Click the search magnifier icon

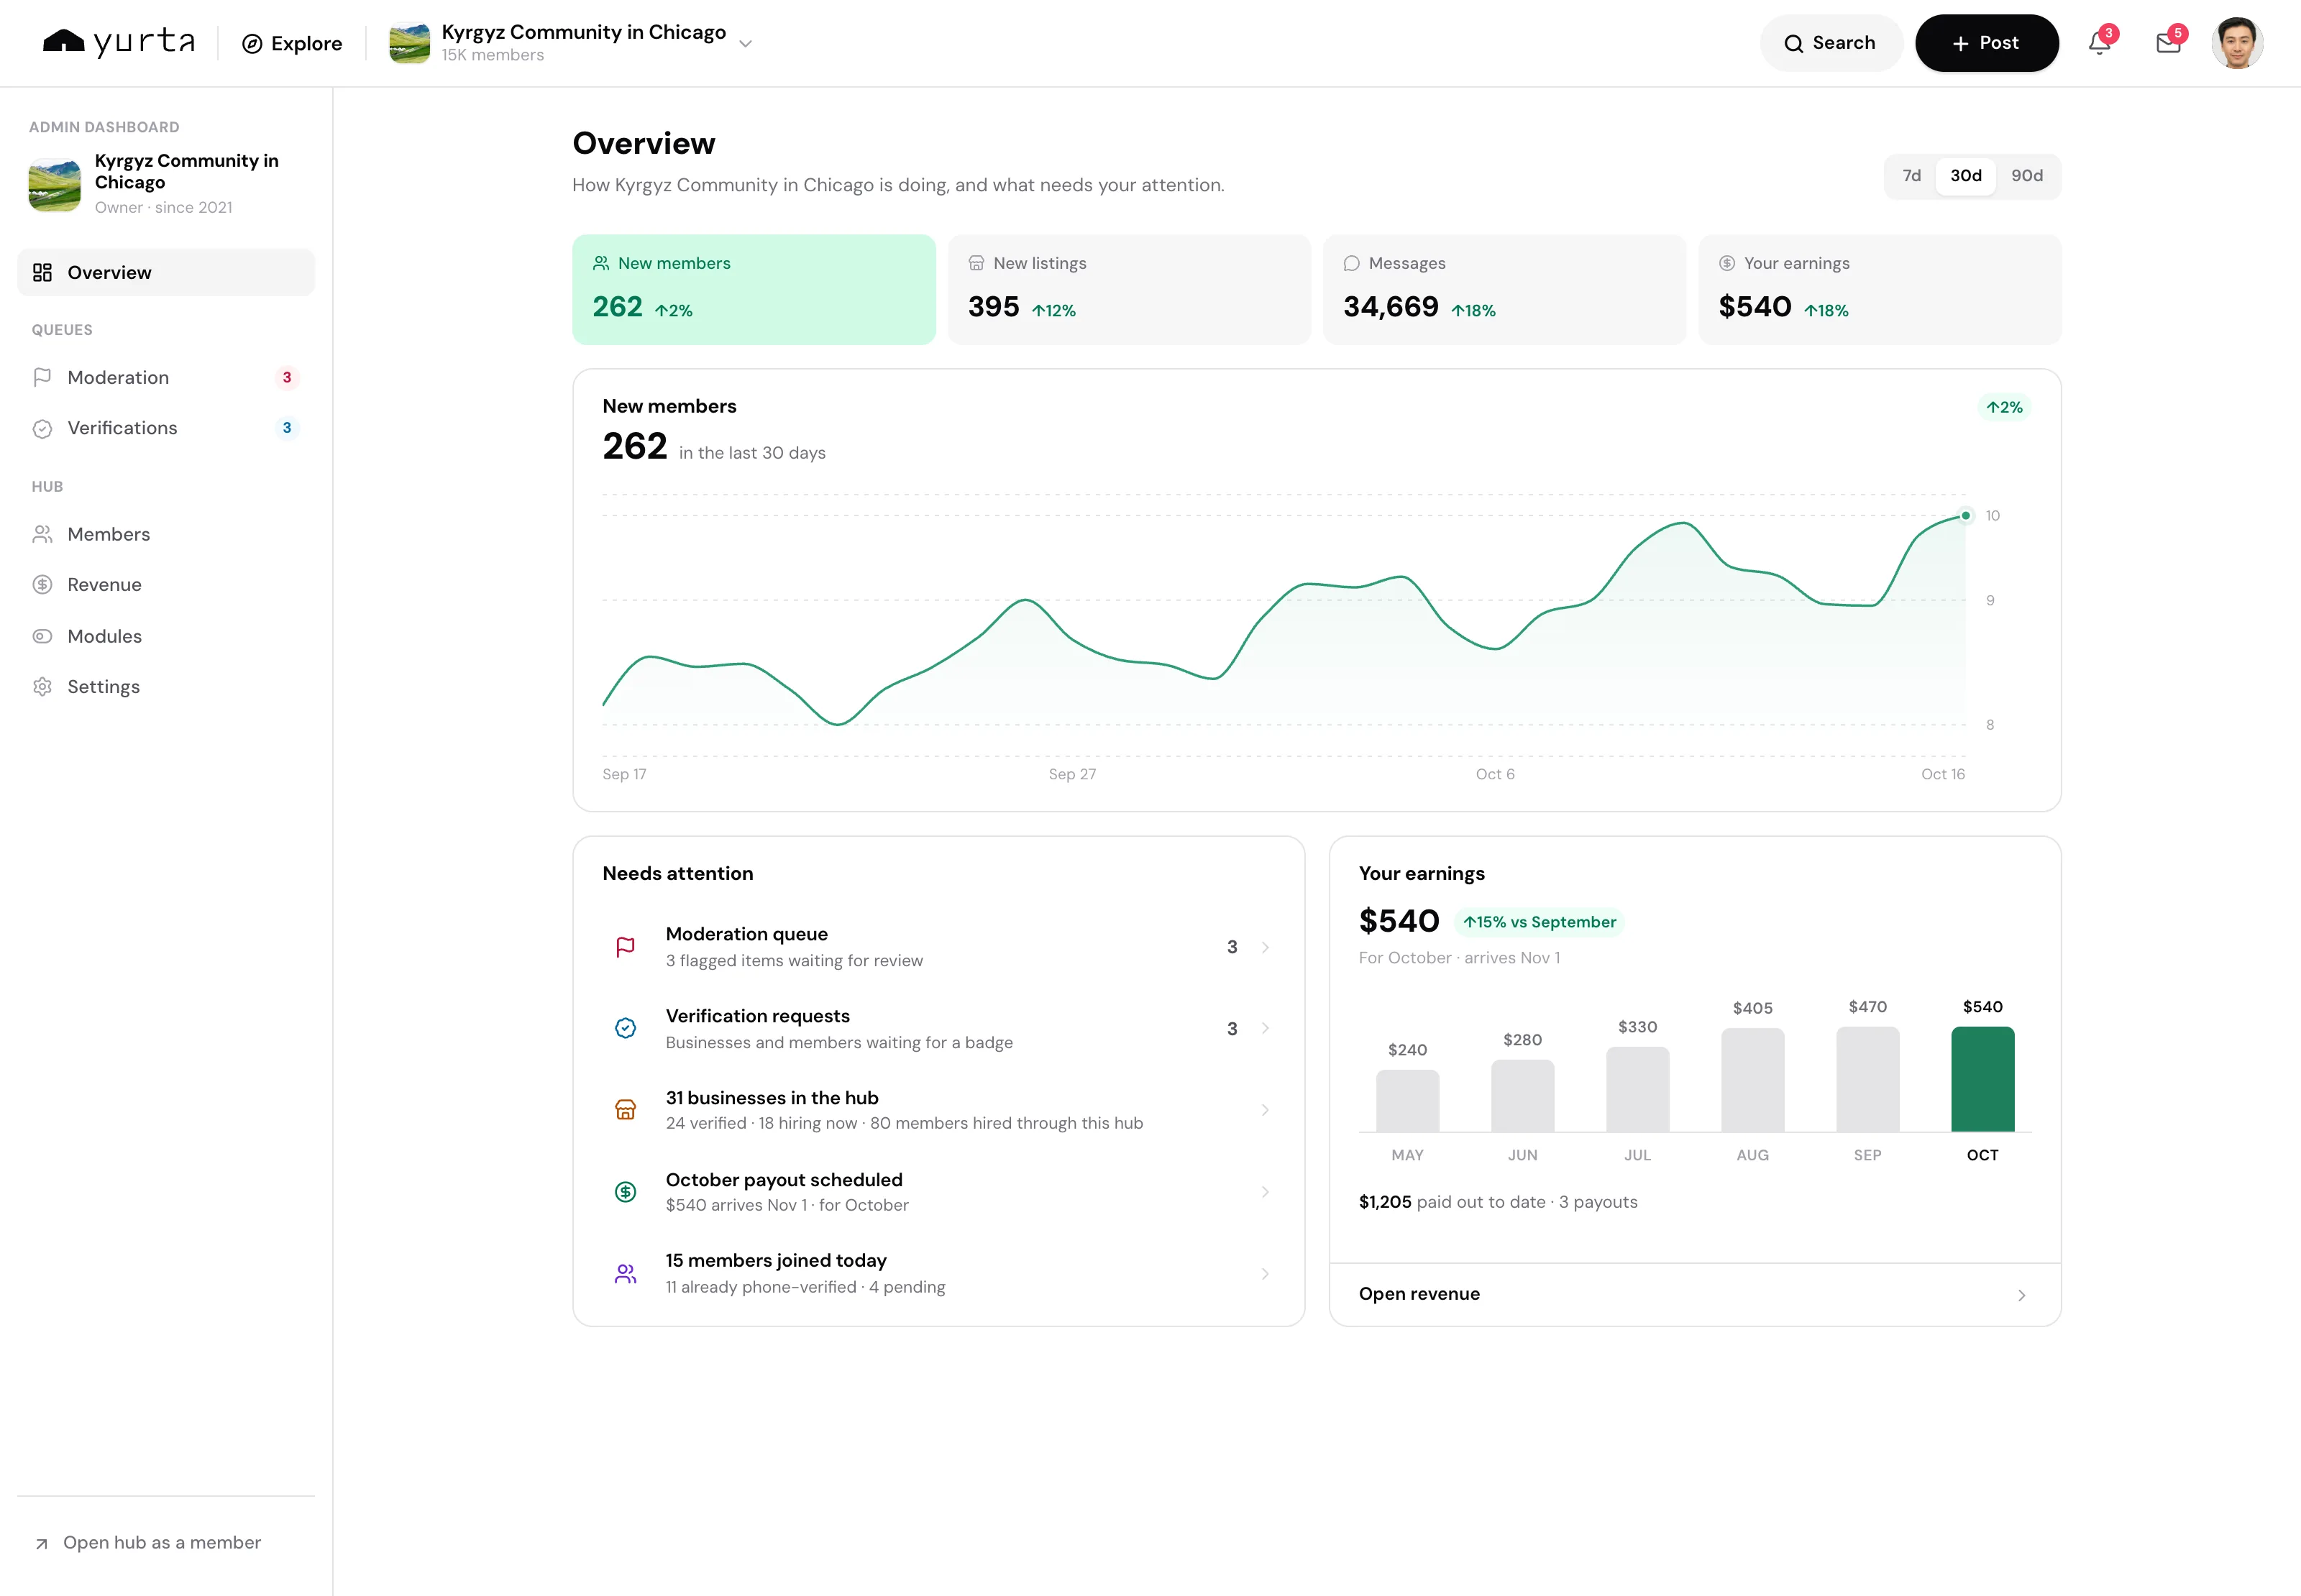(x=1794, y=43)
